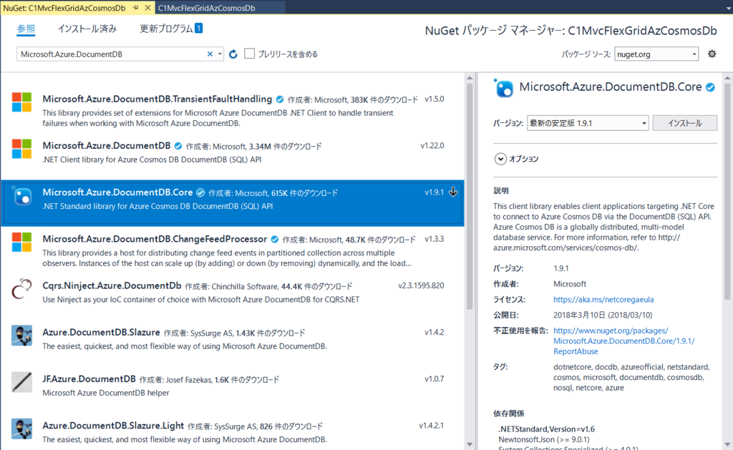Switch to the C1MvcFlexGridAzCosmosDb document tab

[206, 8]
